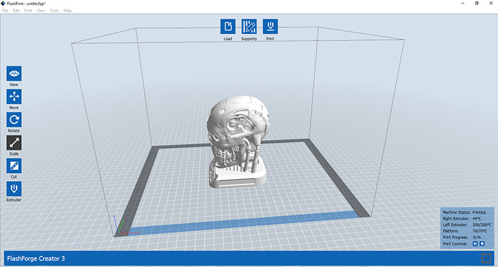Image resolution: width=498 pixels, height=267 pixels.
Task: Pick the Cut tool
Action: click(14, 166)
